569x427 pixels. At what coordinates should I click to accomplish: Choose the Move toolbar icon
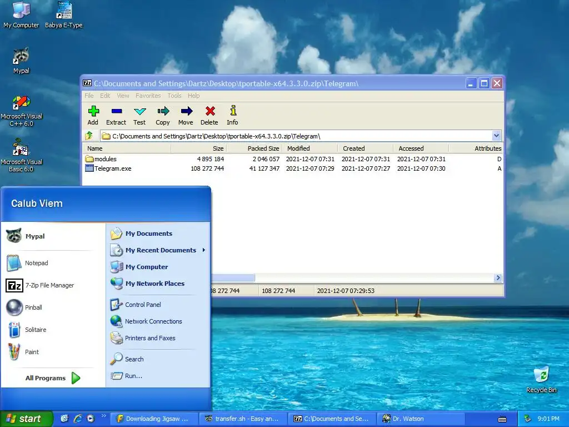point(186,116)
